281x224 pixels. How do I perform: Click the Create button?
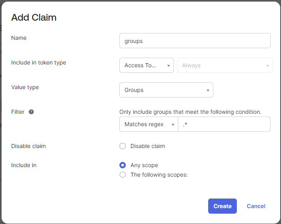pyautogui.click(x=222, y=206)
